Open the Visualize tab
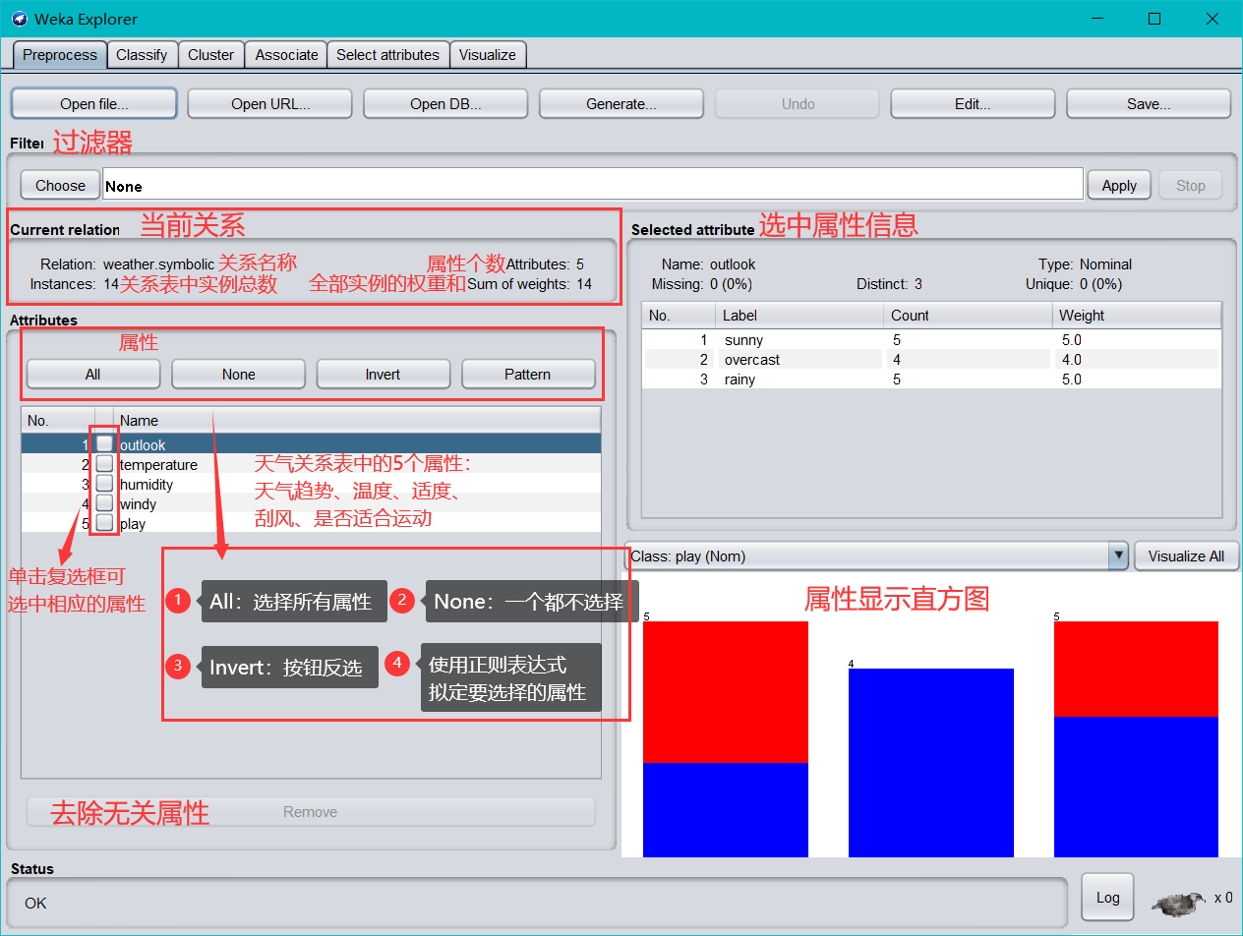 pos(488,55)
